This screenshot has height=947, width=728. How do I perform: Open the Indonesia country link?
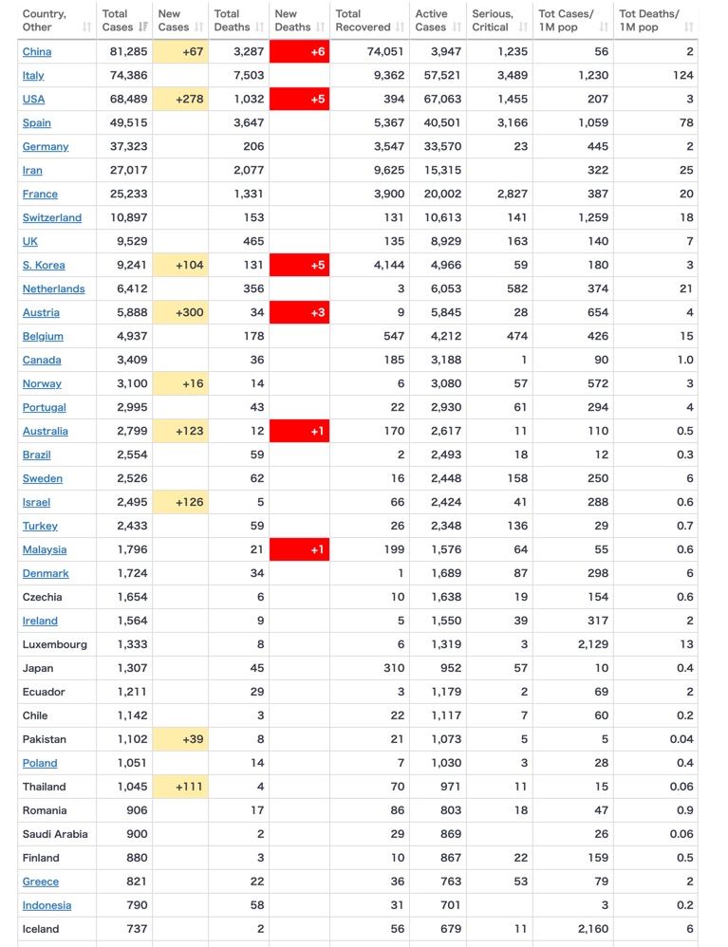[x=47, y=905]
